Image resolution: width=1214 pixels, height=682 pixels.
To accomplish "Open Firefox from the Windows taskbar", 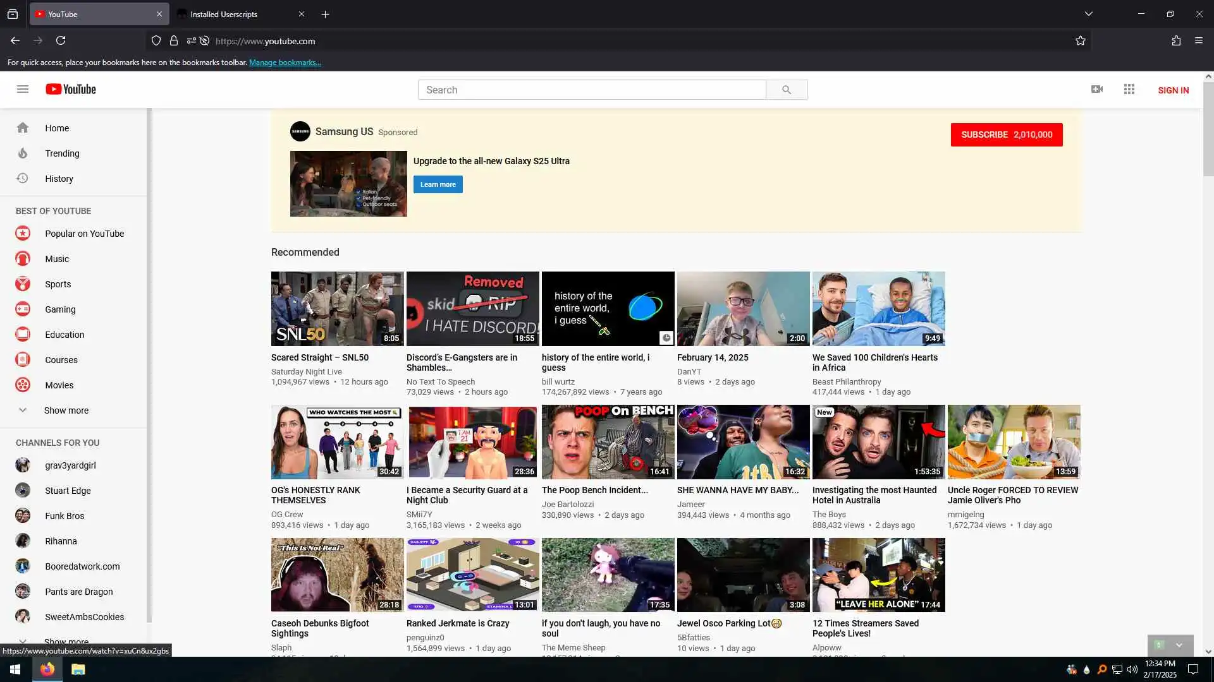I will click(47, 669).
